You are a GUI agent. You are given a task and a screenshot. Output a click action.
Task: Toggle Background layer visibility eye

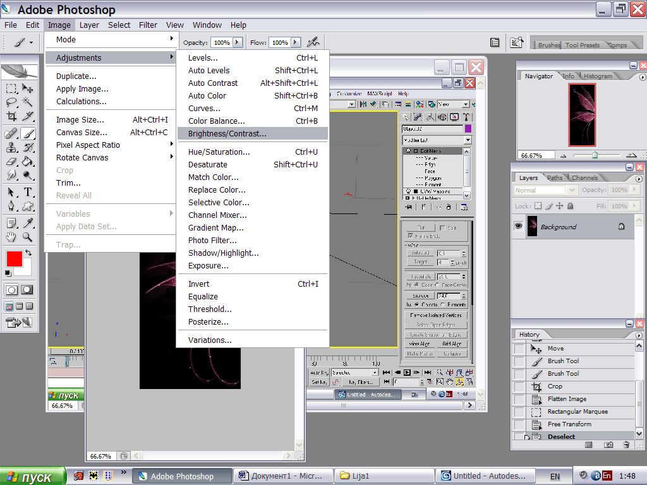click(518, 226)
